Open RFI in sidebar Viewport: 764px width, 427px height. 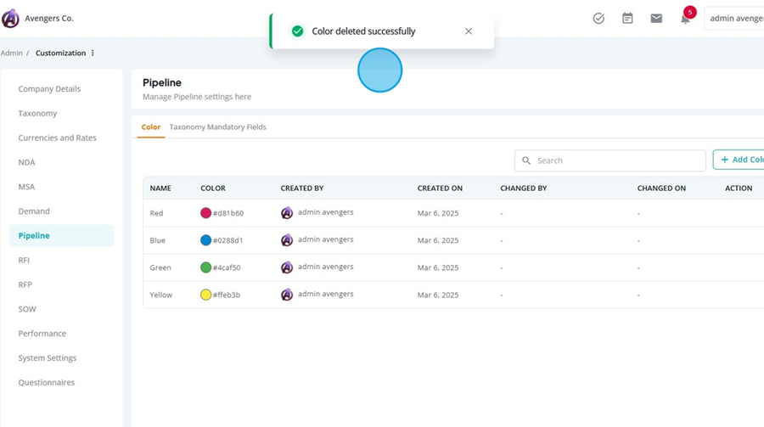pyautogui.click(x=24, y=261)
